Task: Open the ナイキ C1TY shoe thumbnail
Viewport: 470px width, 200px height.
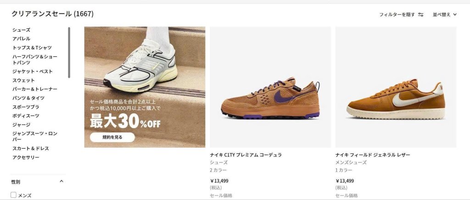Action: [270, 87]
